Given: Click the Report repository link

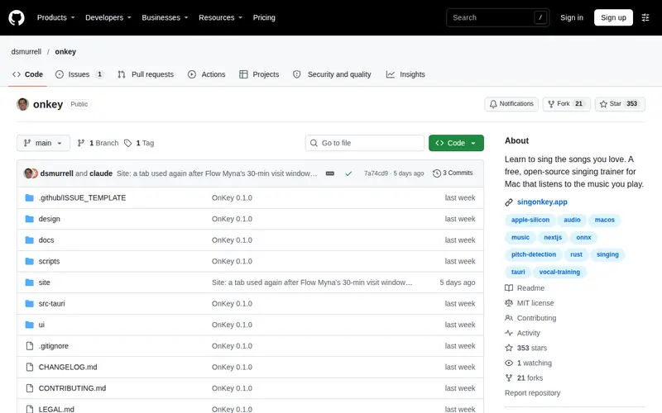Looking at the screenshot, I should [x=532, y=393].
